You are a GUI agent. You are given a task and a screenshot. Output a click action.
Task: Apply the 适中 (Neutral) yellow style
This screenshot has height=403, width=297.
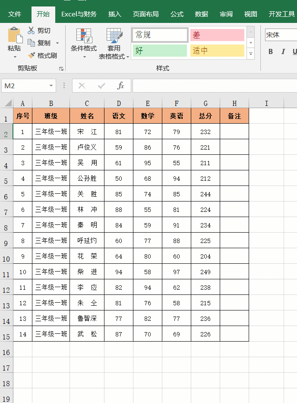tap(217, 50)
